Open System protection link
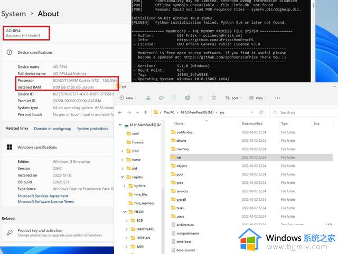Screen dimensions: 338x254 92,129
